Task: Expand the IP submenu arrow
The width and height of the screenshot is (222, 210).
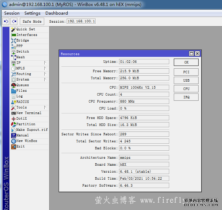Action: pos(45,63)
